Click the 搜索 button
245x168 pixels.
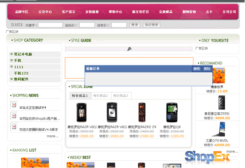coord(135,25)
